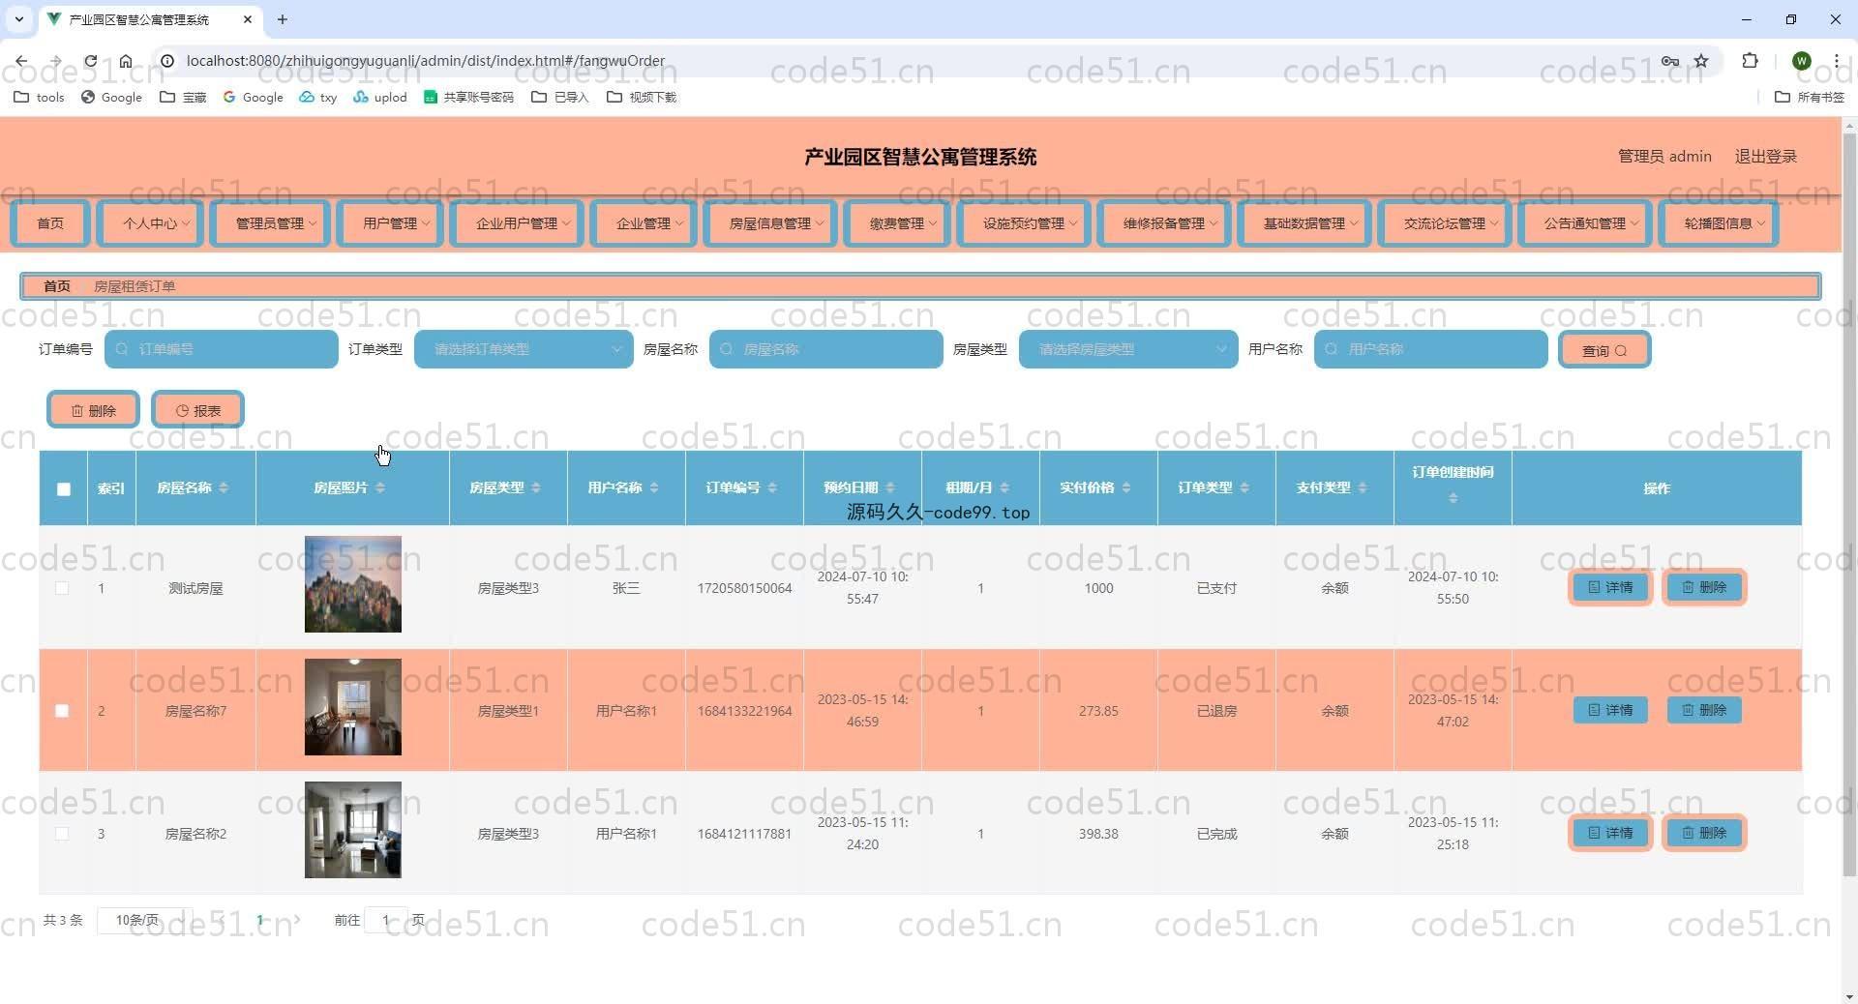The width and height of the screenshot is (1858, 1004).
Task: Click the 房屋名称 search field
Action: coord(826,349)
